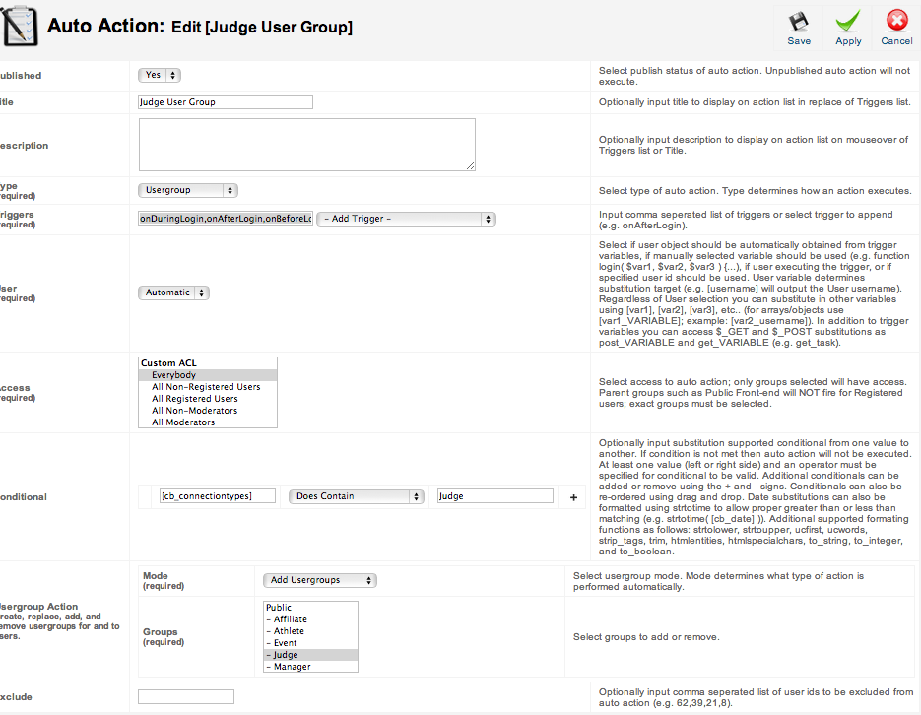Click the Apply checkmark icon

(x=848, y=21)
